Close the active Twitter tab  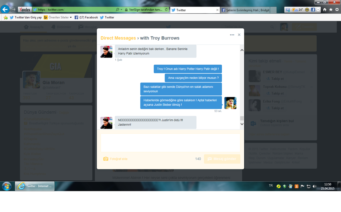tap(218, 10)
